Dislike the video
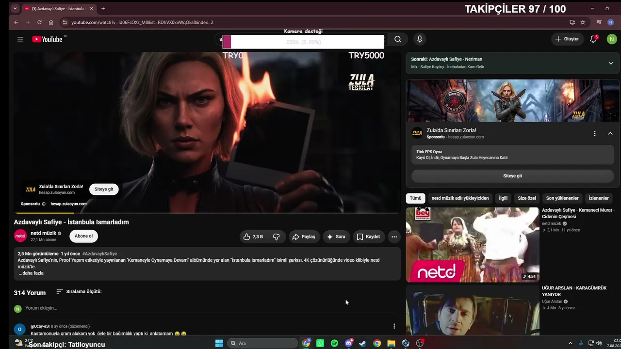621x349 pixels. pyautogui.click(x=277, y=237)
